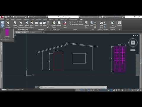Click the Set Location tool
This screenshot has width=142, height=107.
112,24
